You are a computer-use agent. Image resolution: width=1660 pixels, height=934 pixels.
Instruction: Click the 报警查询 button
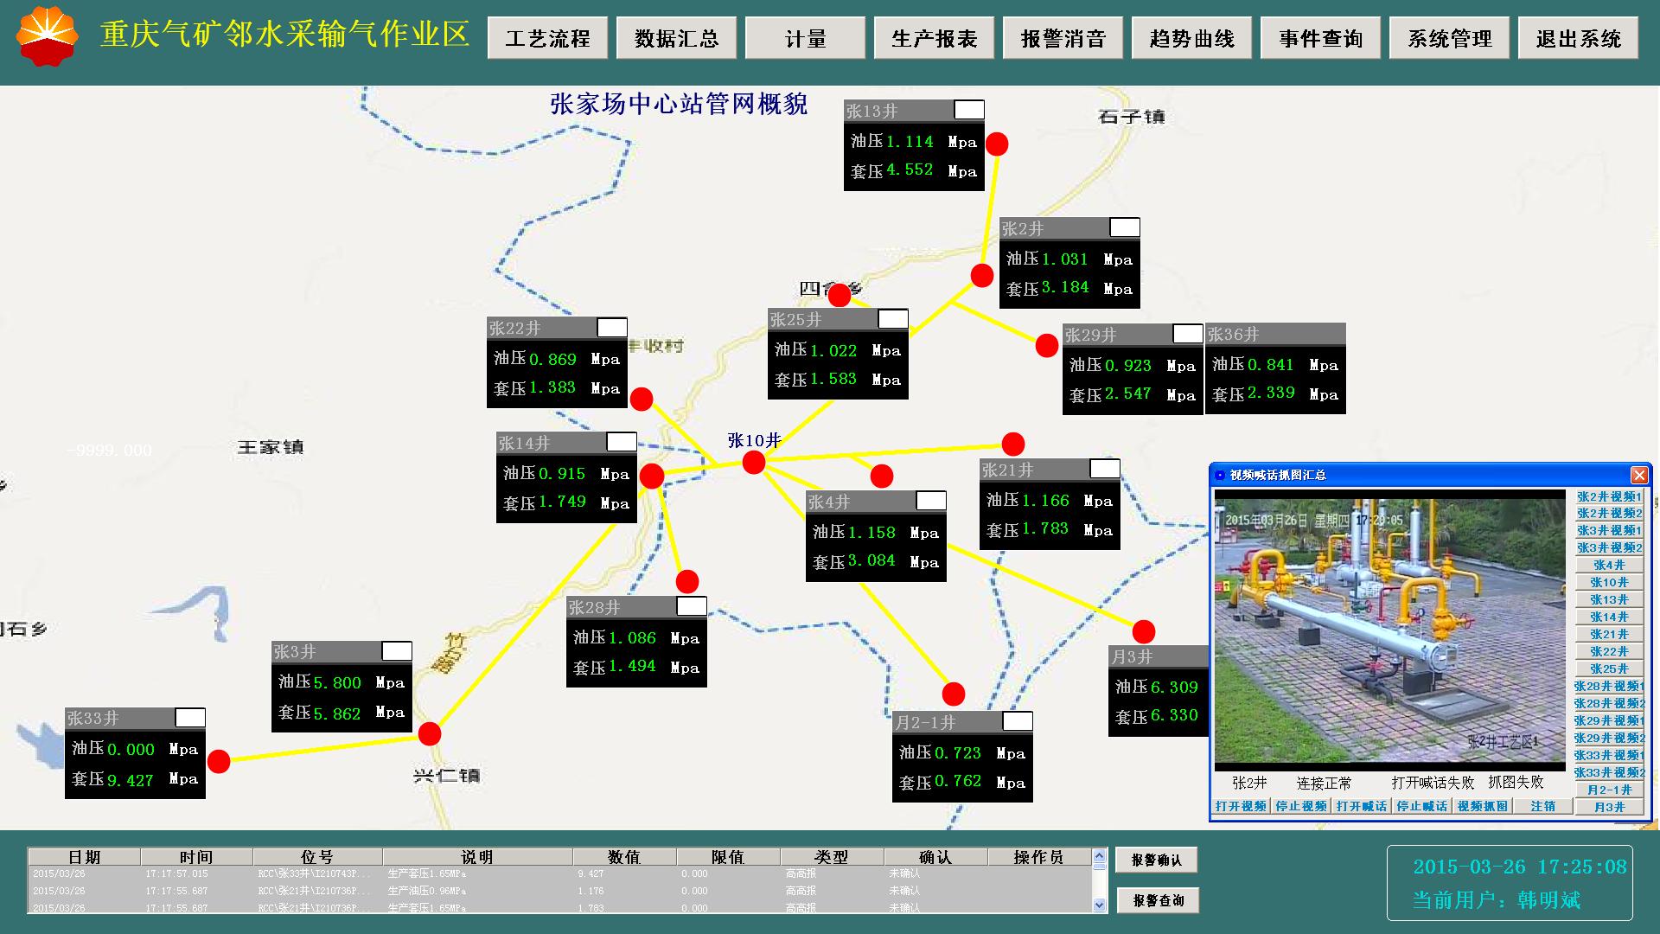click(1158, 900)
